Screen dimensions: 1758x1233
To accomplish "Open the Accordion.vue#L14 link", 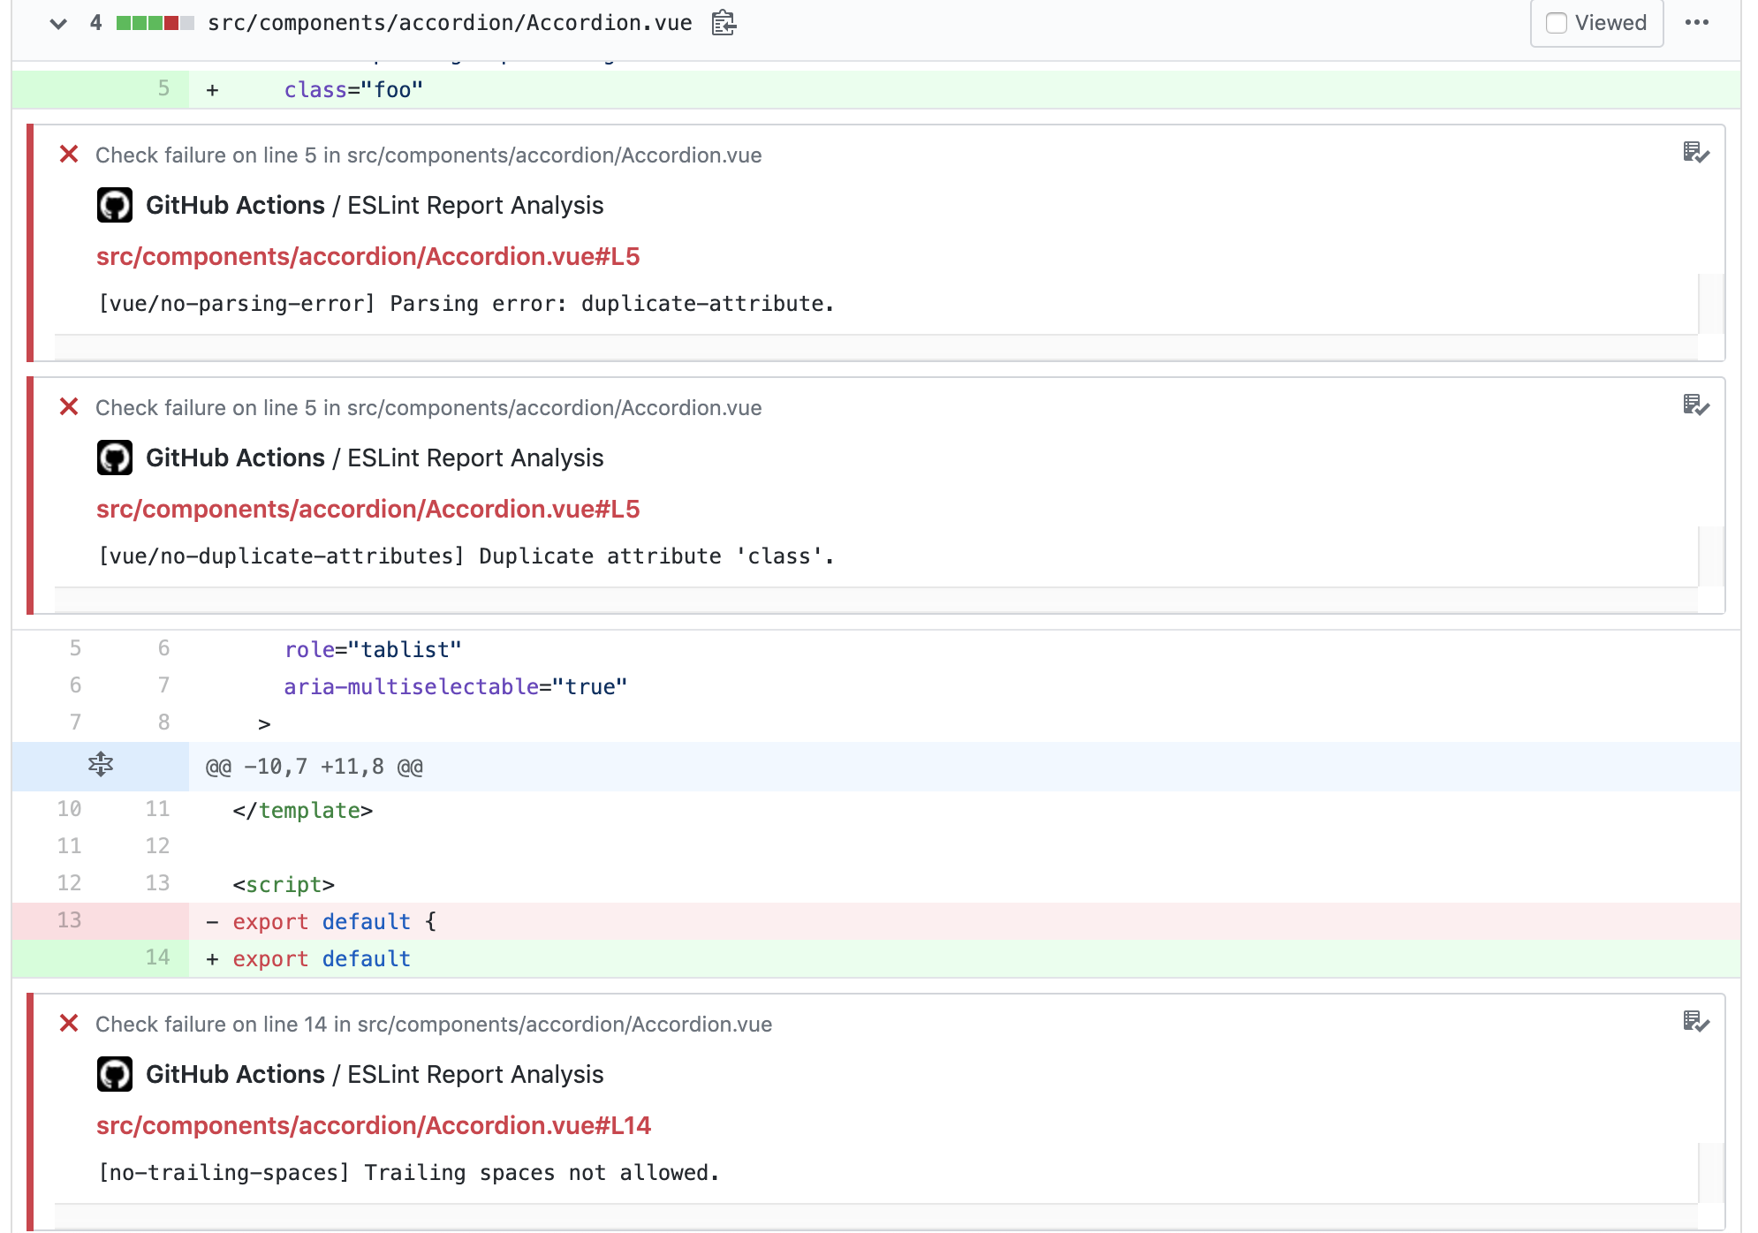I will point(373,1125).
